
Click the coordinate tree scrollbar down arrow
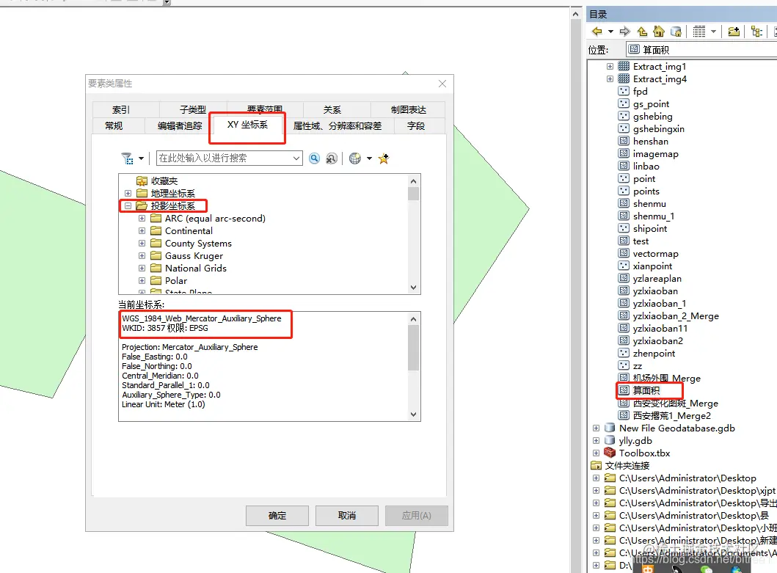(x=413, y=288)
